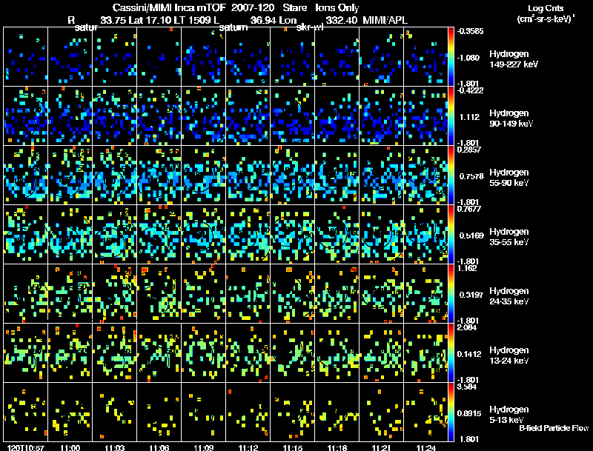Select the 11:00 time axis label
The image size is (593, 451).
[70, 448]
